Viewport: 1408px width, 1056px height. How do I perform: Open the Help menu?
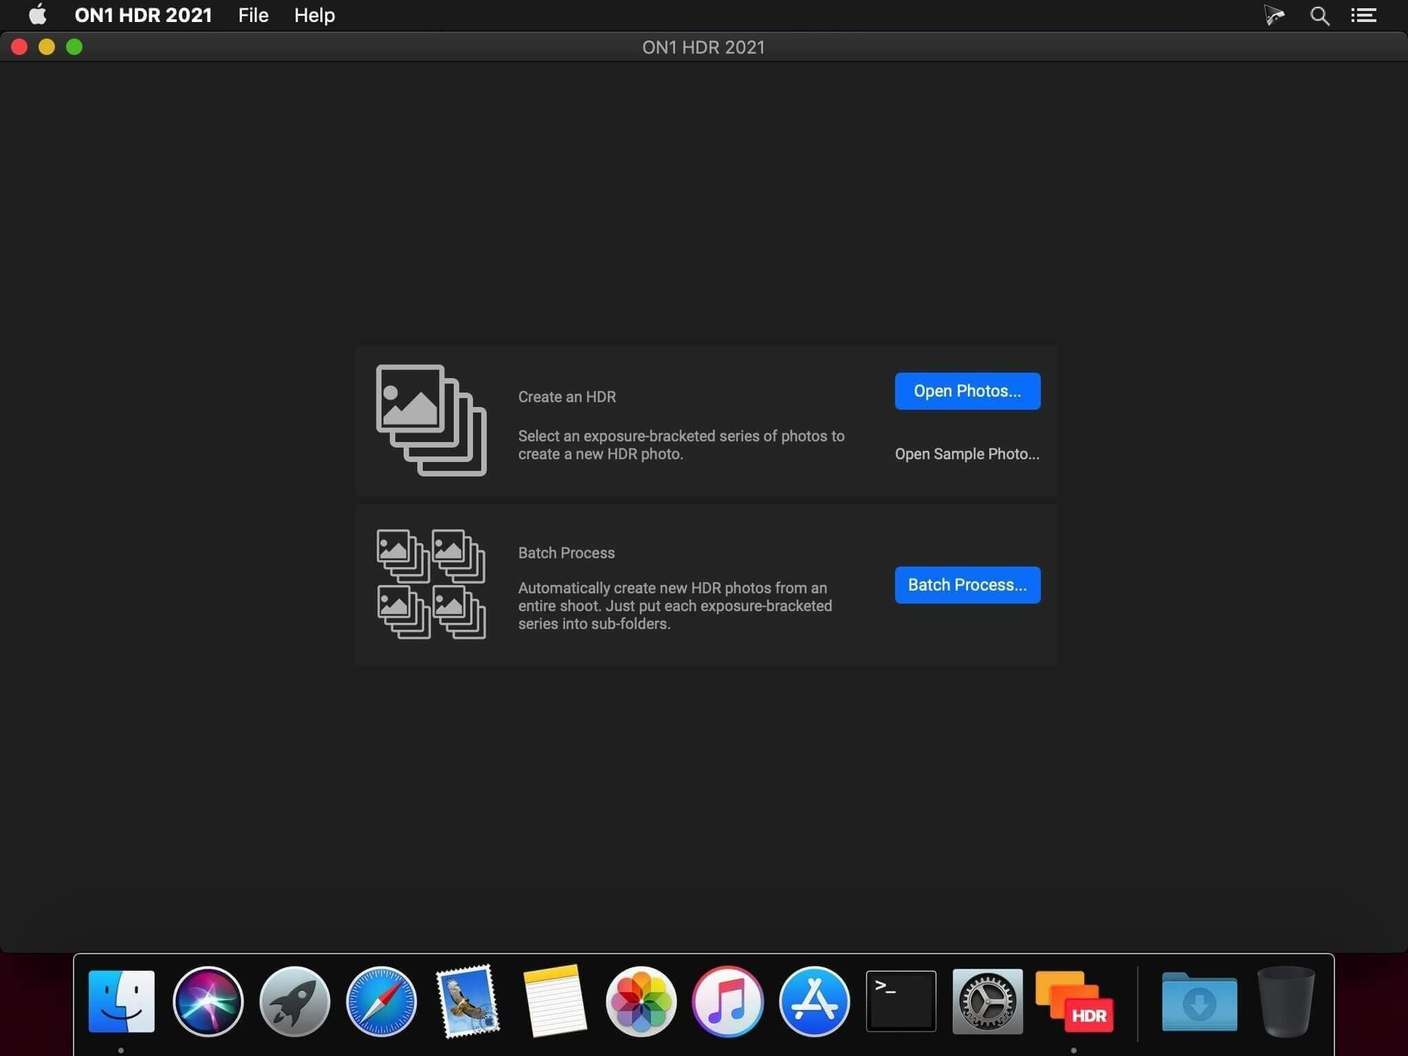coord(314,15)
